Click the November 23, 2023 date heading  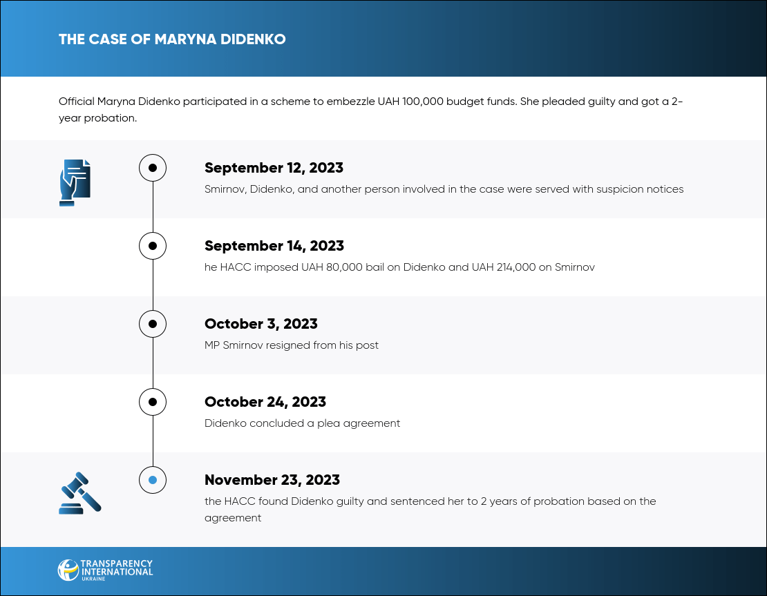click(x=272, y=480)
